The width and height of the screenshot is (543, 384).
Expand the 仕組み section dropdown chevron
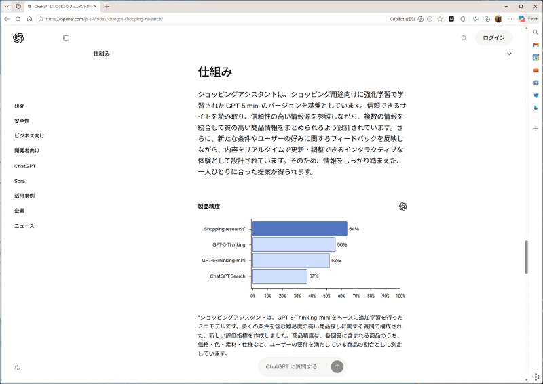(x=510, y=54)
